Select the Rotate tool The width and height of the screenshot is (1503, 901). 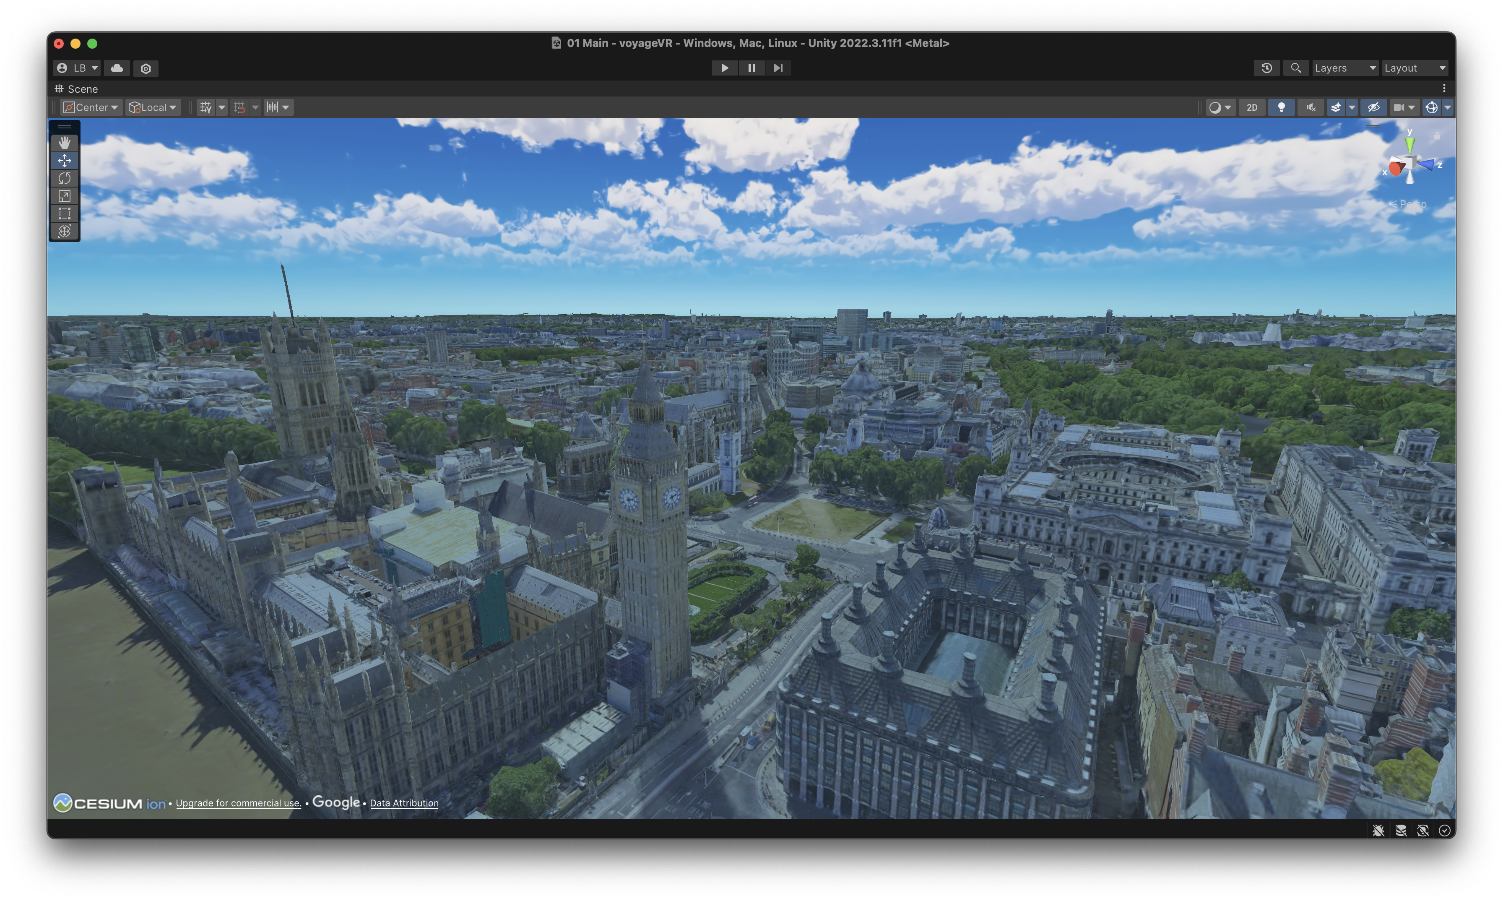(x=64, y=179)
